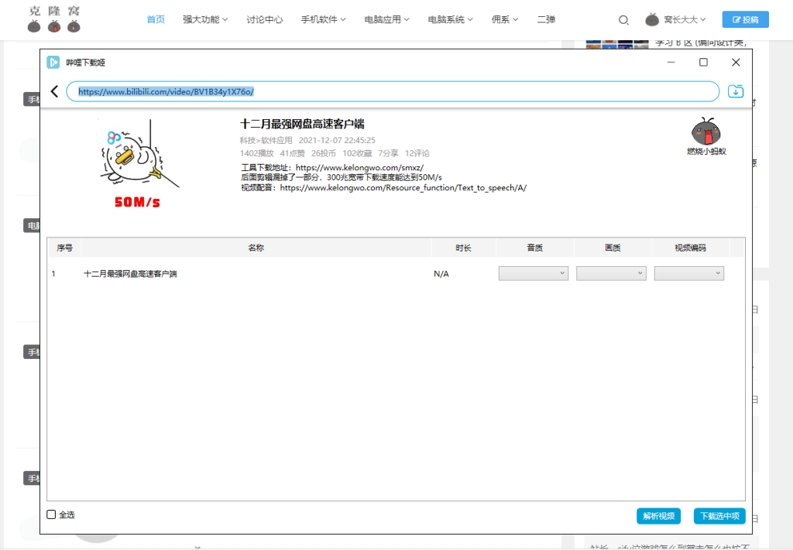Expand the 电脑系统 menu
Viewport: 793px width, 550px height.
pos(451,19)
